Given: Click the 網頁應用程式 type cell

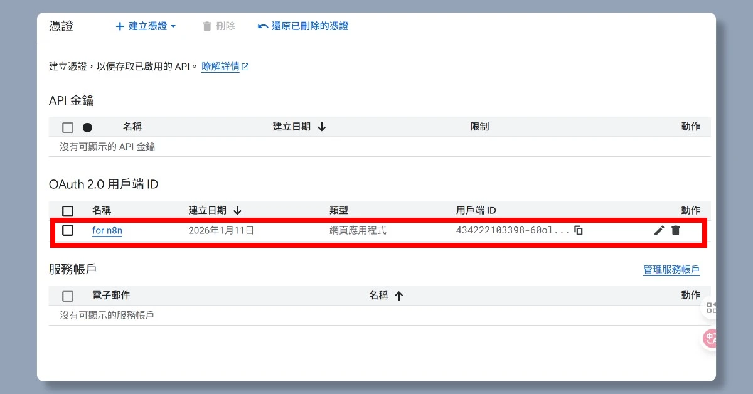Looking at the screenshot, I should click(x=358, y=230).
